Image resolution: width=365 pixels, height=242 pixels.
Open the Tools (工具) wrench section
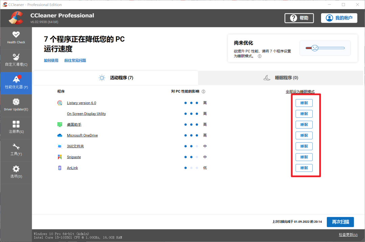[16, 150]
